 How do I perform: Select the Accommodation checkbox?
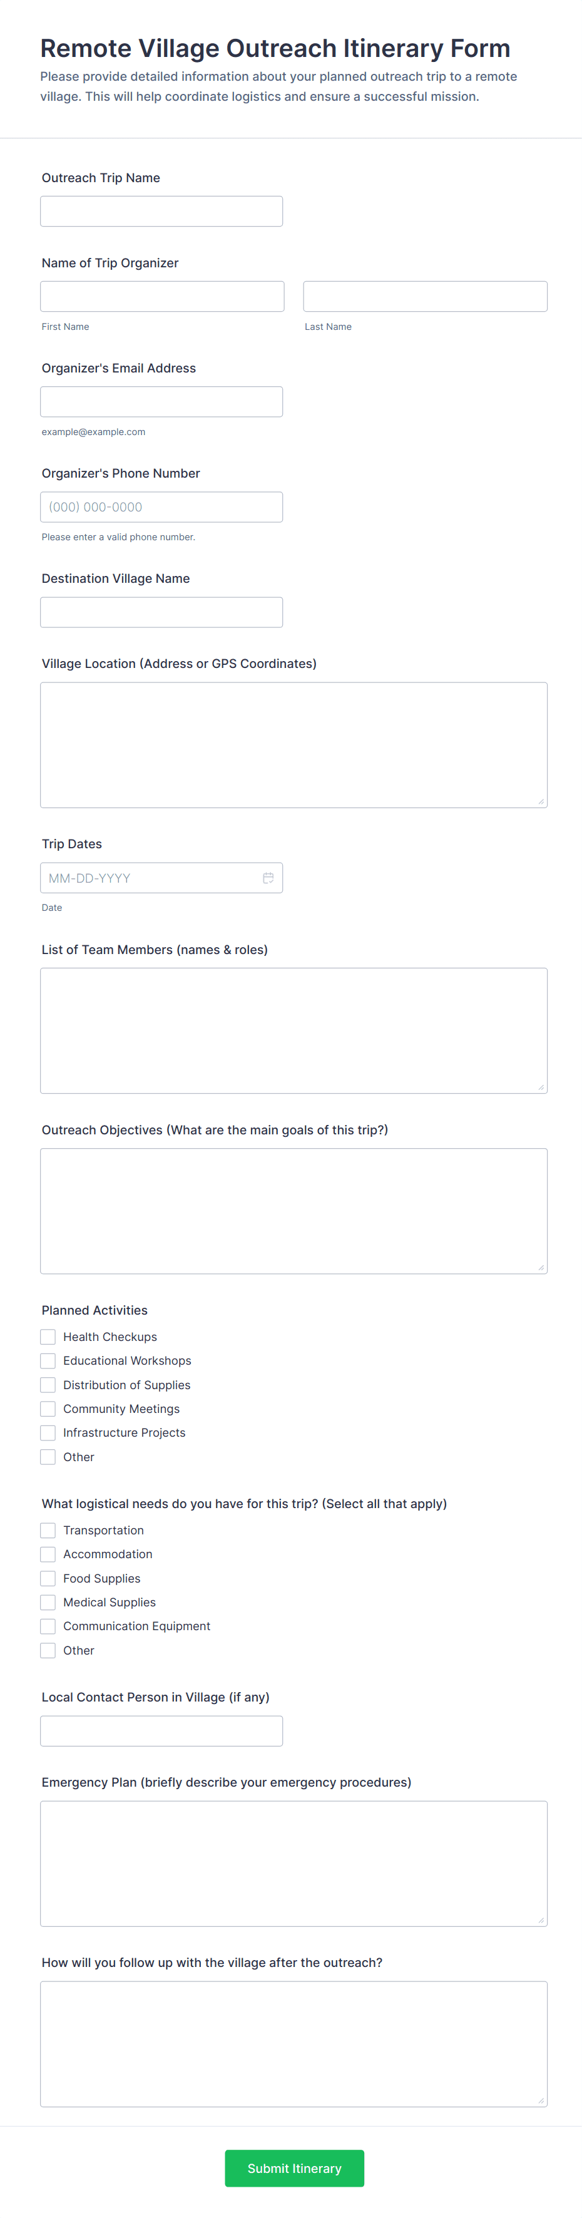pos(48,1554)
